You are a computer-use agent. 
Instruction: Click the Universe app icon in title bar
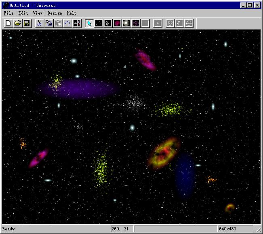pyautogui.click(x=5, y=5)
